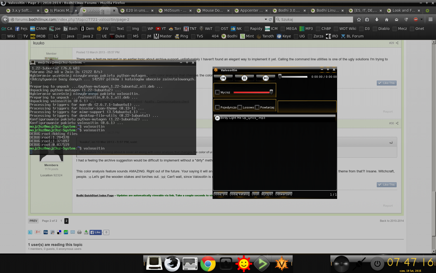Share topic via Google +1 icon
436x273 pixels.
(38, 232)
